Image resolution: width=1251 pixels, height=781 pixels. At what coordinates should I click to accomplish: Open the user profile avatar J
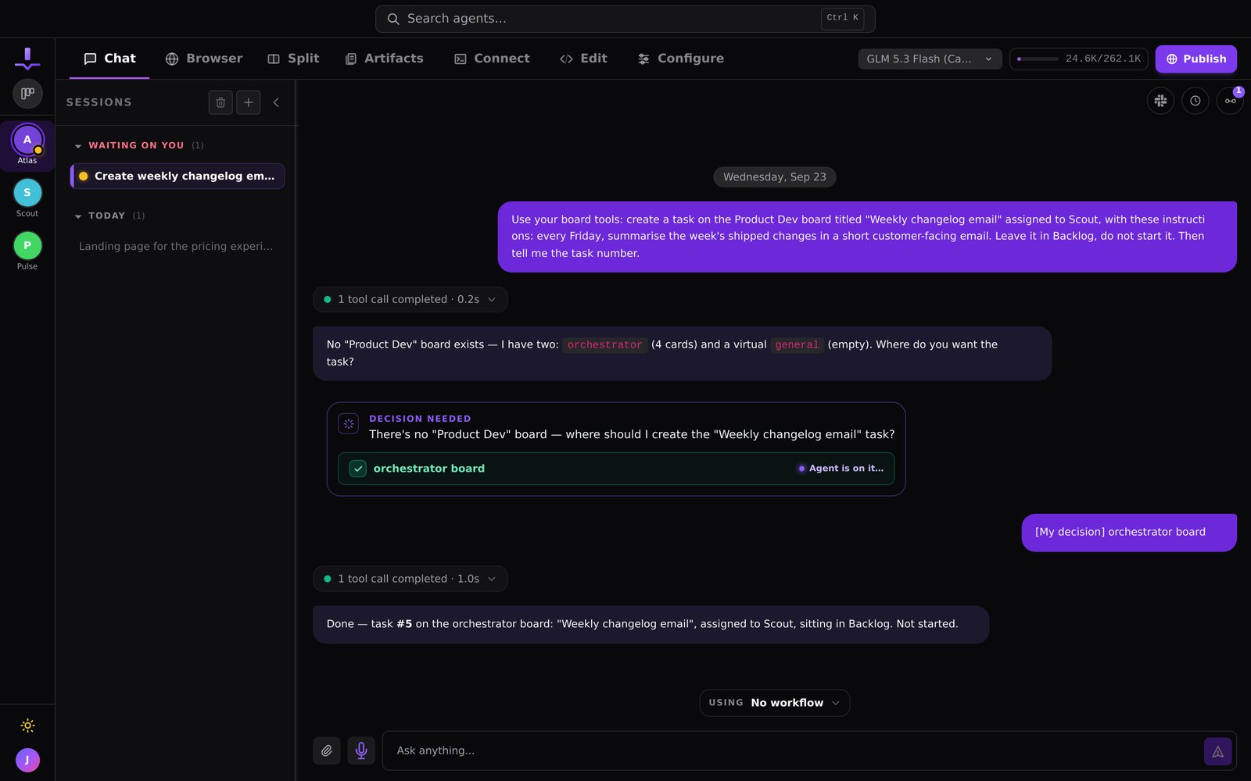pyautogui.click(x=27, y=760)
